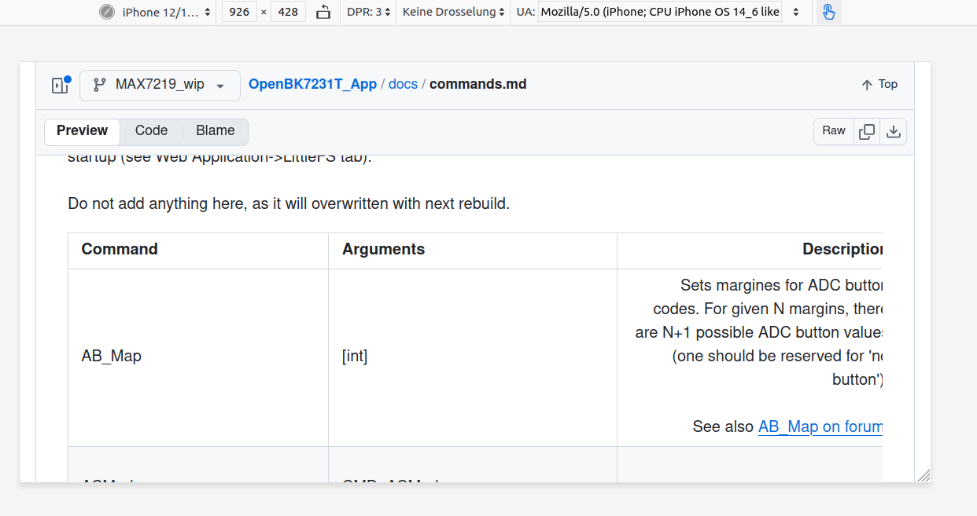Viewport: 977px width, 516px height.
Task: Change the DPR setting
Action: 369,12
